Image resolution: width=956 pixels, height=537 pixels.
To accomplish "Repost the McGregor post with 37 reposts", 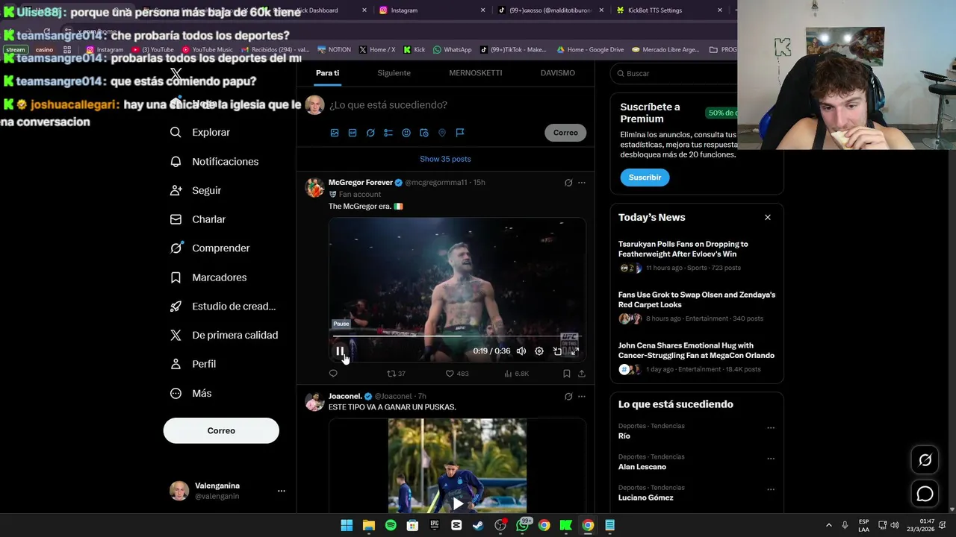I will tap(396, 374).
